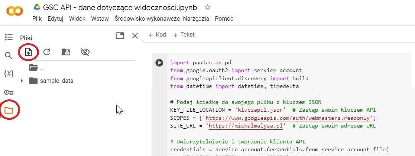Image resolution: width=415 pixels, height=156 pixels.
Task: Click the 'from googleapiclient.discovery import build' line
Action: [239, 78]
